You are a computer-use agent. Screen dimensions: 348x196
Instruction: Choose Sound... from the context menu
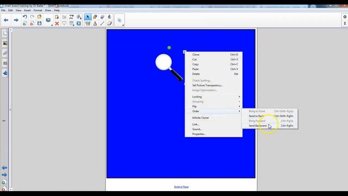point(214,129)
